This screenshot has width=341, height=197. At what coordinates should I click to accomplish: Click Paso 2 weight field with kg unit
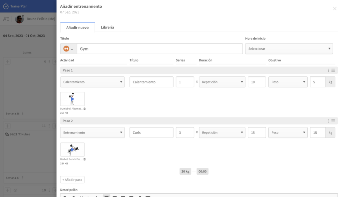(x=318, y=133)
